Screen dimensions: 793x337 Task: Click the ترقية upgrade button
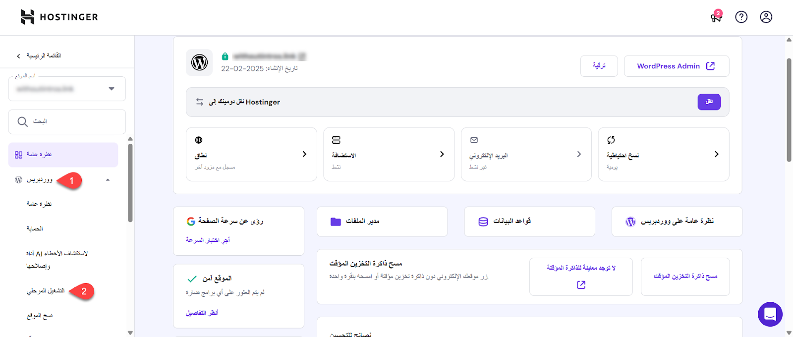coord(599,66)
